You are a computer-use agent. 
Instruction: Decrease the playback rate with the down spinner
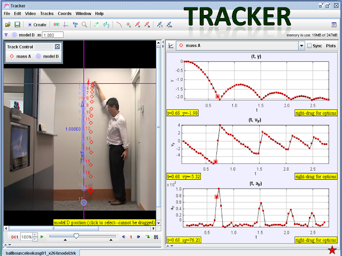coord(35,239)
